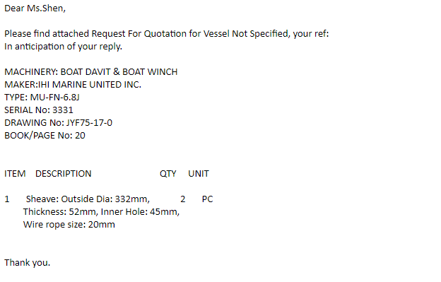Click the 'Sheave: Outside Dia: 332mm,' text
The image size is (441, 282).
88,199
